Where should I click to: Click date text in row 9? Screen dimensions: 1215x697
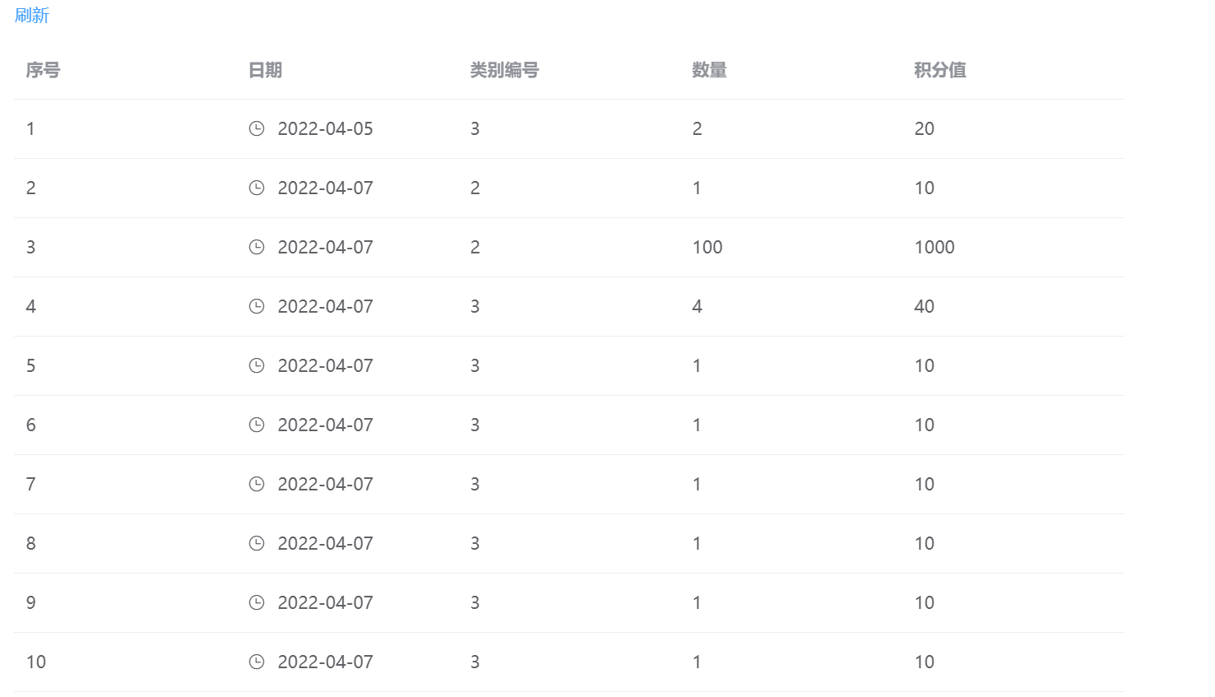pyautogui.click(x=325, y=602)
